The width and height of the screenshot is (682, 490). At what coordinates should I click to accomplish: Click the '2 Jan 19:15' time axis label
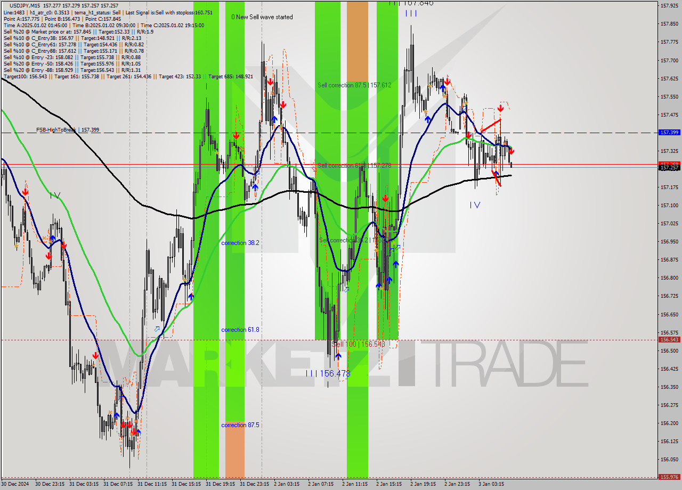423,484
